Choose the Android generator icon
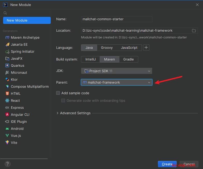The image size is (203, 169). tap(7, 129)
